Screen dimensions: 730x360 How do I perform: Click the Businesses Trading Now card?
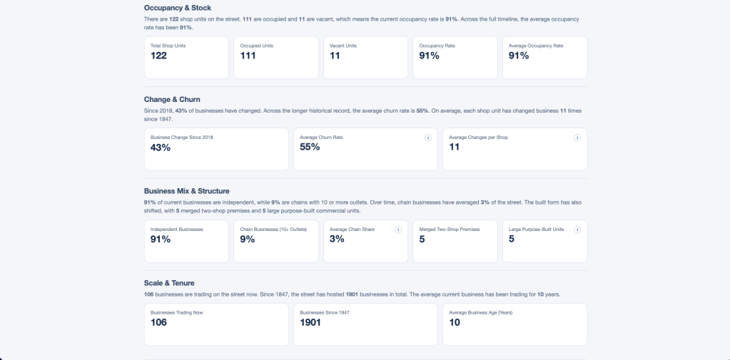216,324
